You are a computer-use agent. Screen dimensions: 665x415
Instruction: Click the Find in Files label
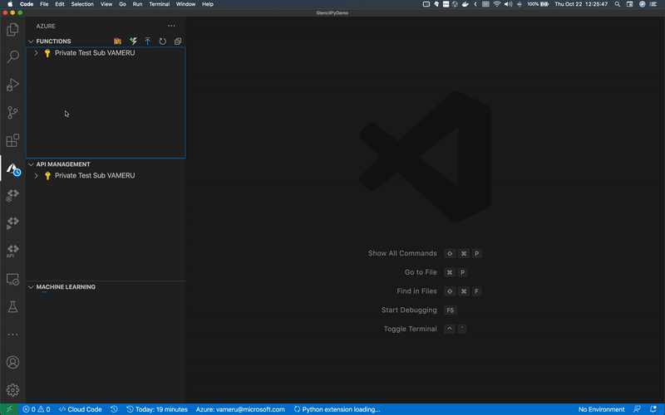click(x=417, y=291)
